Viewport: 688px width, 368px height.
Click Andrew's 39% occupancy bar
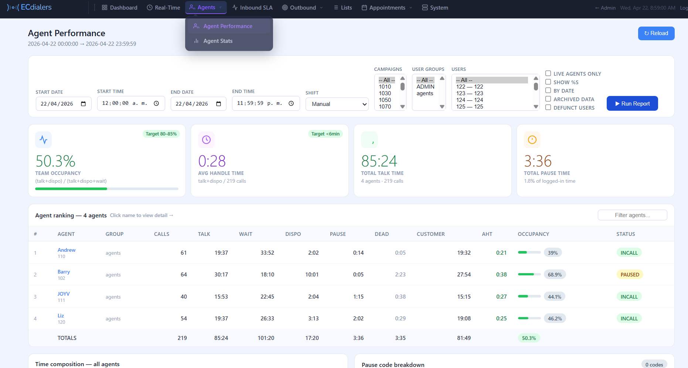pos(529,252)
